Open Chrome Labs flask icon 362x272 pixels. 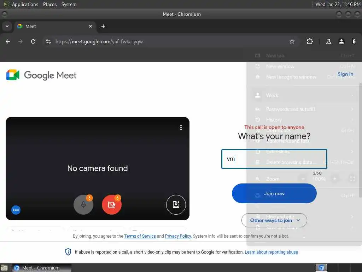[x=328, y=41]
